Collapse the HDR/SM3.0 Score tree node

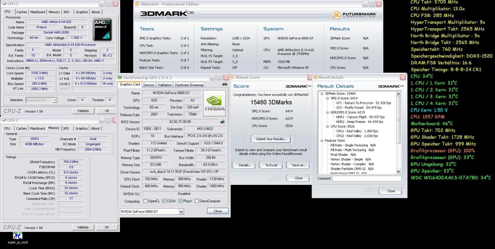[327, 112]
